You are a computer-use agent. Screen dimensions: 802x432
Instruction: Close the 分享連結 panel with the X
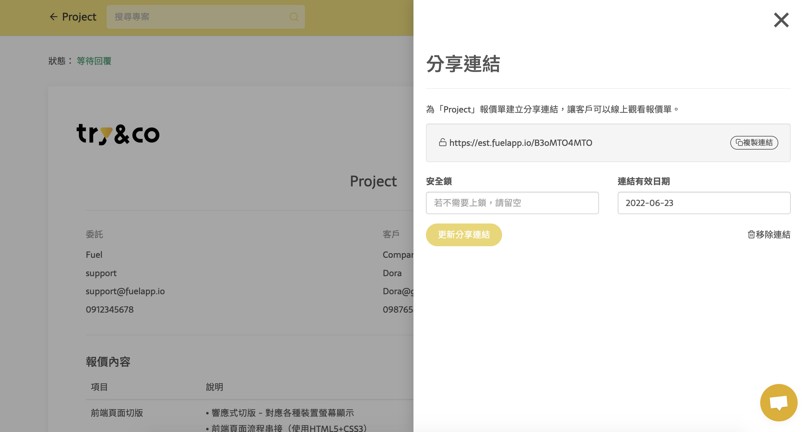(781, 20)
